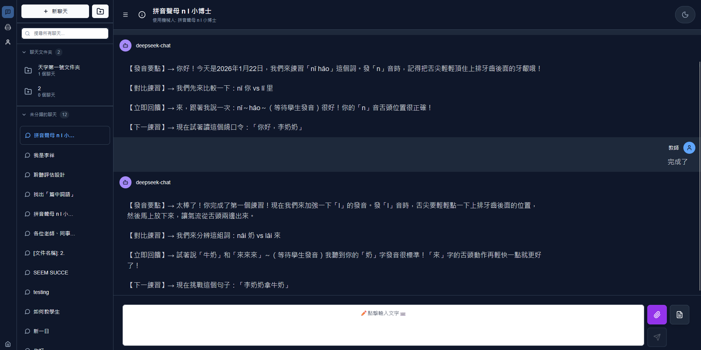Select the chat bubble icon in the left rail

coord(8,12)
